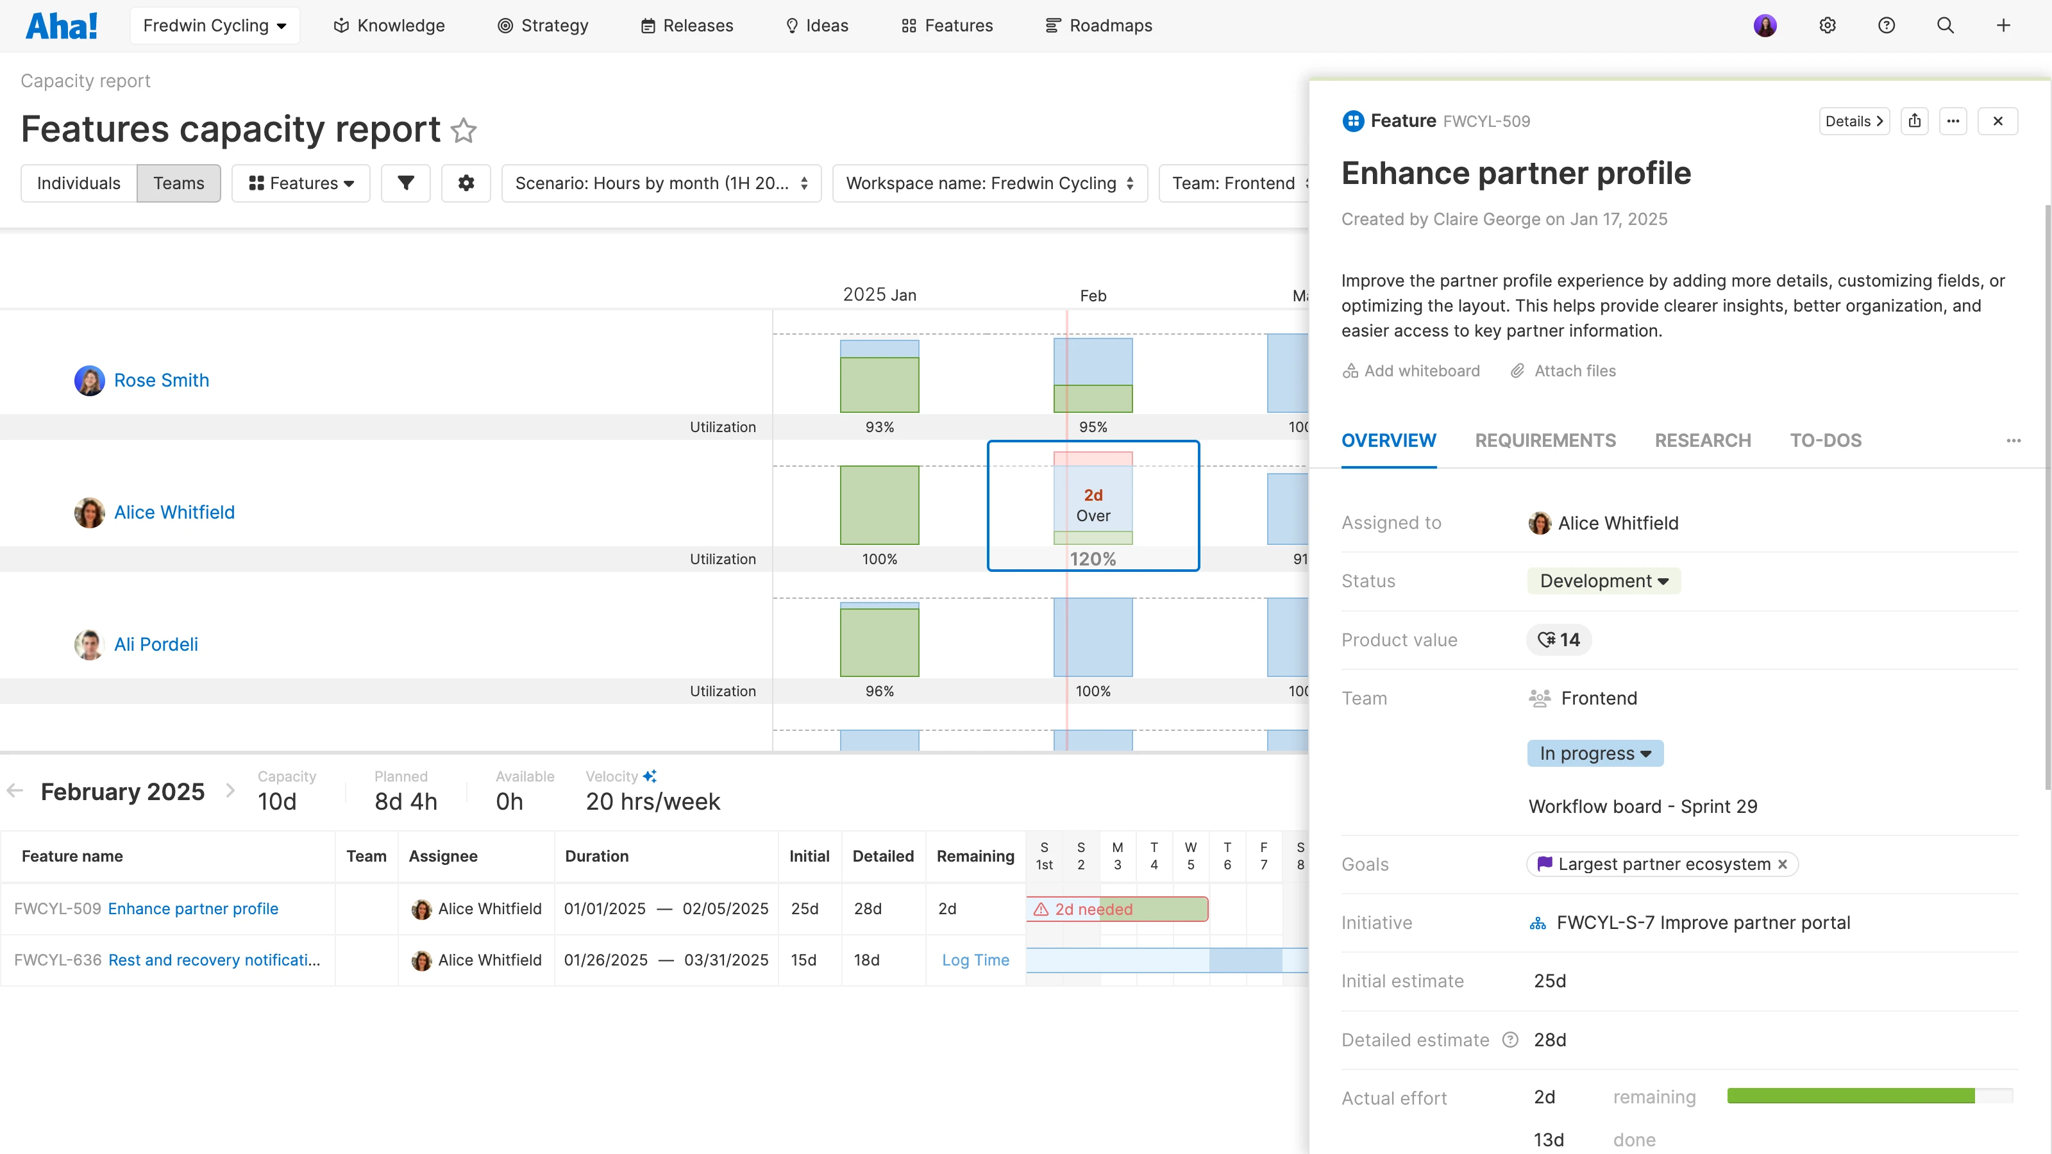
Task: Open Rest and recovery notification feature link
Action: click(214, 960)
